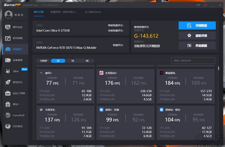The height and width of the screenshot is (147, 225).
Task: Click the GamePP logo
Action: (12, 5)
